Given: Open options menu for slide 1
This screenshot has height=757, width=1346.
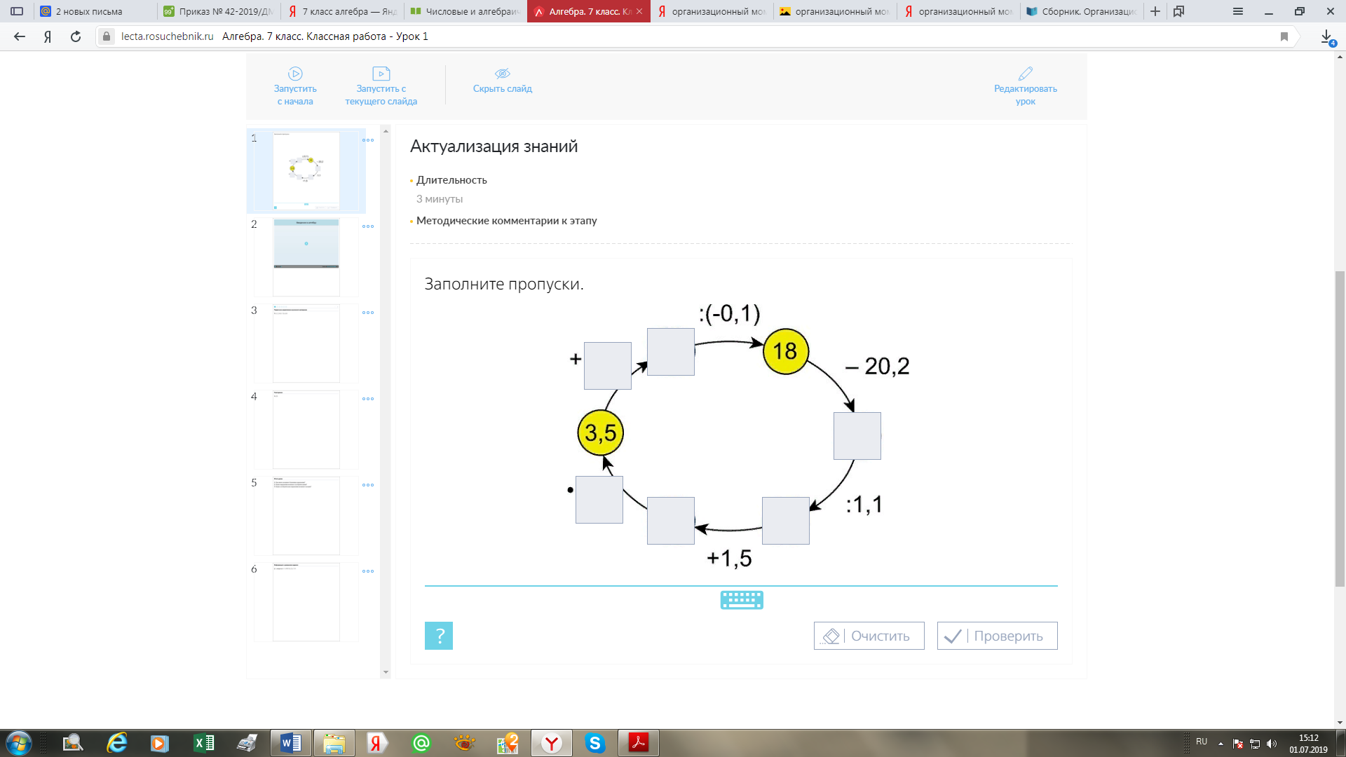Looking at the screenshot, I should click(x=368, y=140).
